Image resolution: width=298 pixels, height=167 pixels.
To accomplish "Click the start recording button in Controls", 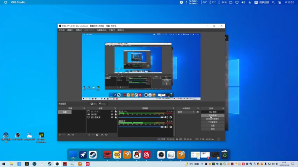I will (x=213, y=115).
